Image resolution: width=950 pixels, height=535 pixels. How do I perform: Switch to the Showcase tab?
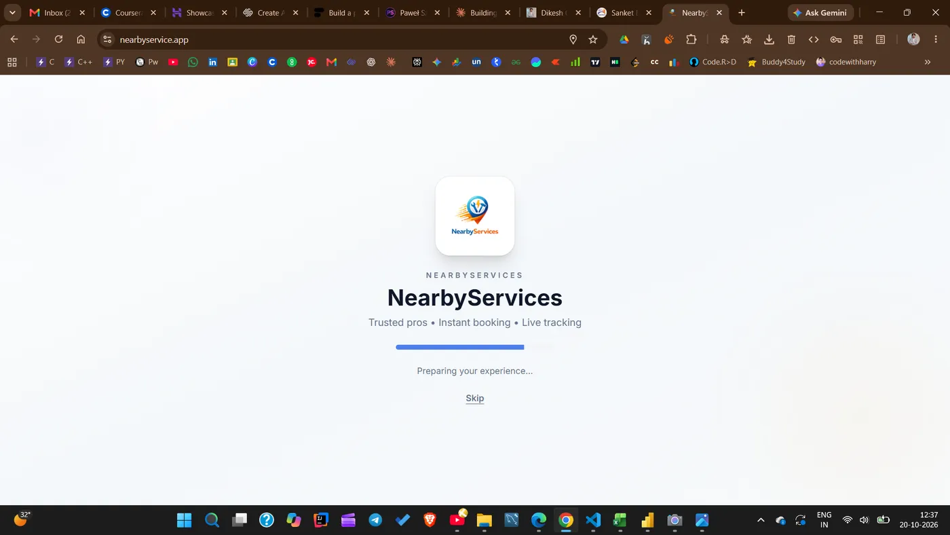click(x=199, y=12)
